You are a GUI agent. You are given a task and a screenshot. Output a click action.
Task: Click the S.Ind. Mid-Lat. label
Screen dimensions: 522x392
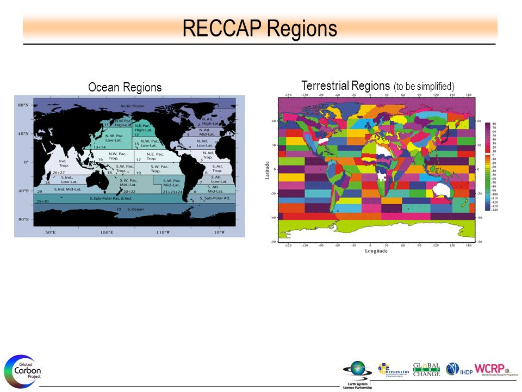pos(67,189)
